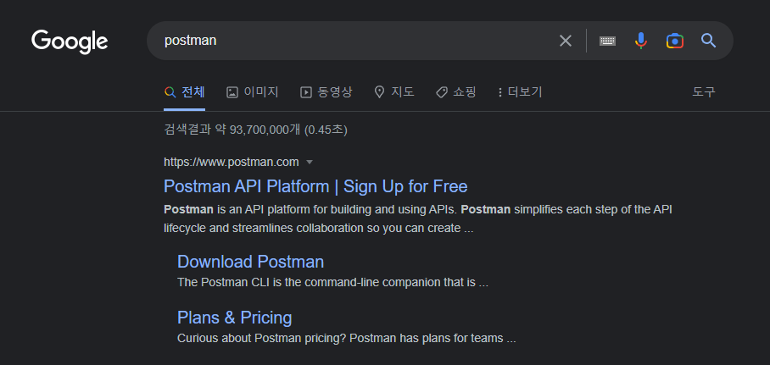Click the snippet 'Curious about Postman pricing?'
This screenshot has height=365, width=770.
pyautogui.click(x=346, y=339)
